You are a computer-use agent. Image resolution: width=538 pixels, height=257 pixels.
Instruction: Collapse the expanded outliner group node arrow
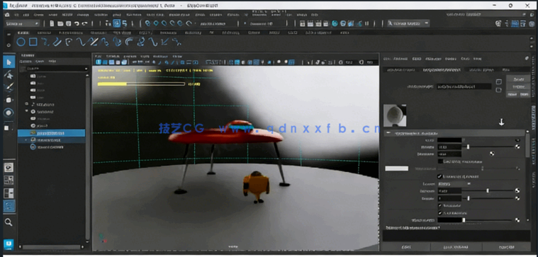click(26, 111)
